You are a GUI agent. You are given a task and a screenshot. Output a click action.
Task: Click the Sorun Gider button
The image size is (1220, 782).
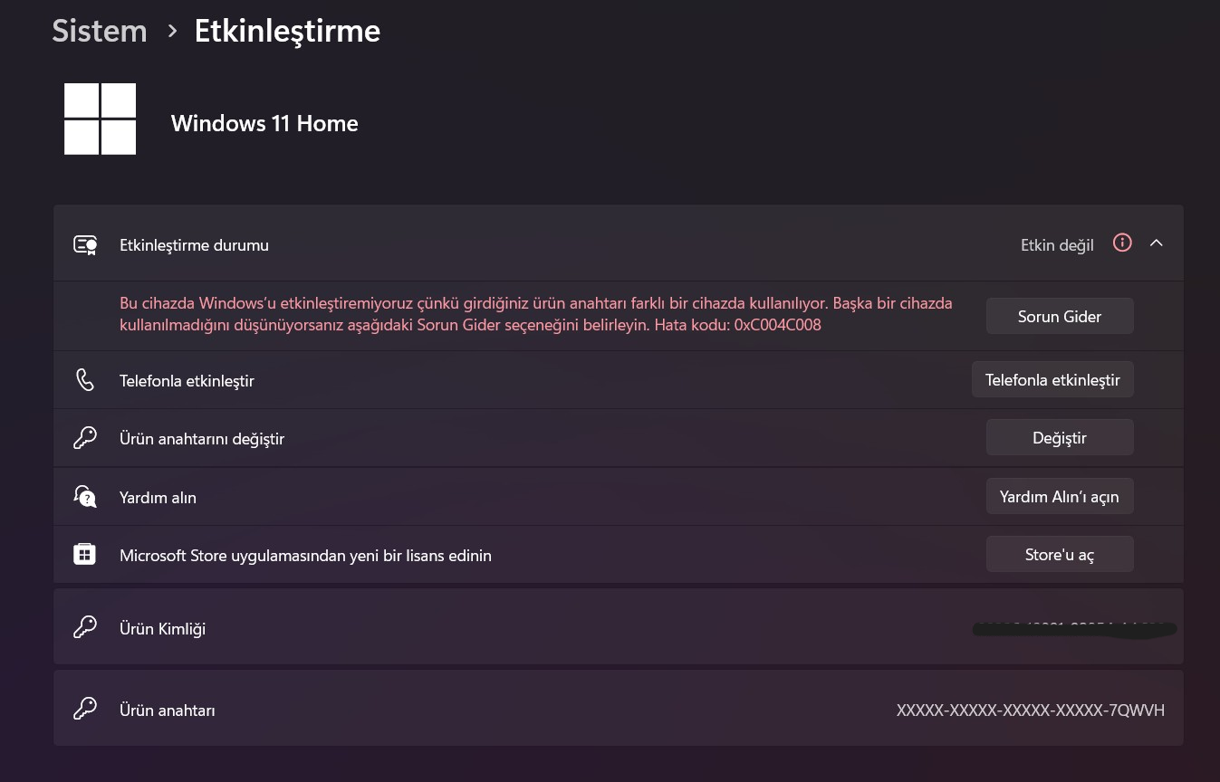pos(1059,317)
